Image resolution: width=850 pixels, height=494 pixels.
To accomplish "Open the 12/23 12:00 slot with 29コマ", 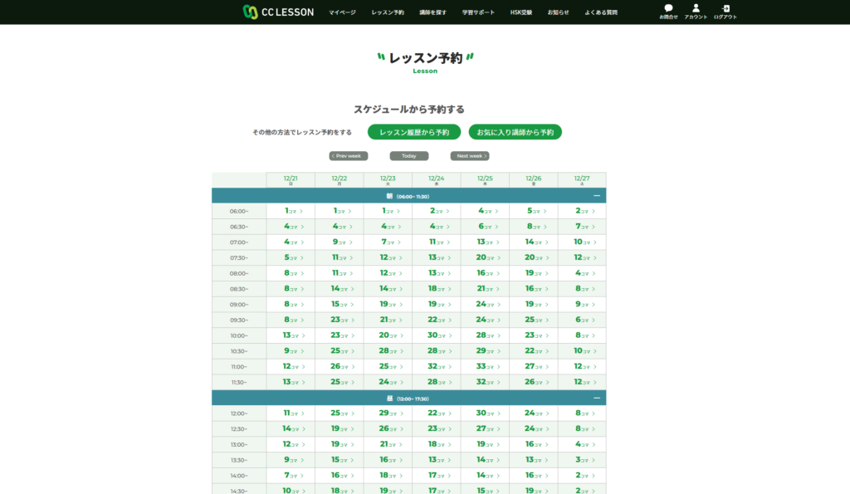I will click(388, 413).
